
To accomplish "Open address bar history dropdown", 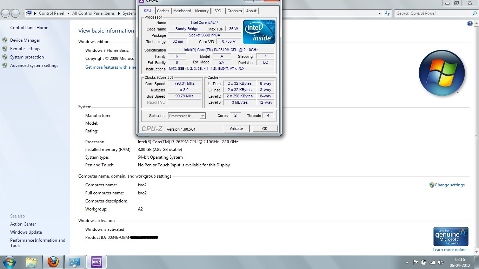I will click(379, 13).
